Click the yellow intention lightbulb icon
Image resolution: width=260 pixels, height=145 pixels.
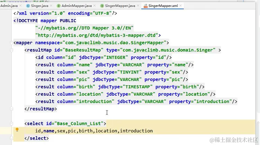[x=17, y=130]
